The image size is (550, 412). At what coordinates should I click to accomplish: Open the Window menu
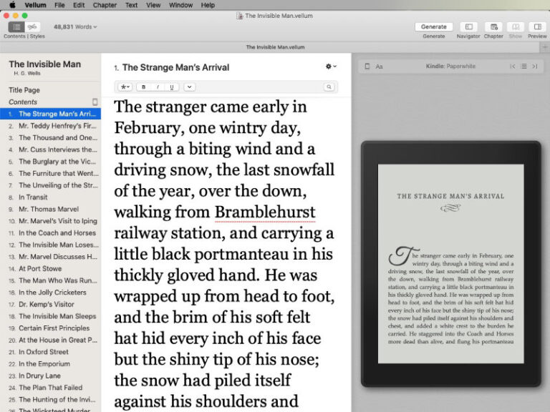click(180, 5)
